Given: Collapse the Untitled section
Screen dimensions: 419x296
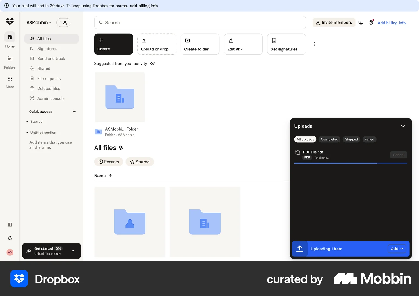Looking at the screenshot, I should (x=27, y=133).
